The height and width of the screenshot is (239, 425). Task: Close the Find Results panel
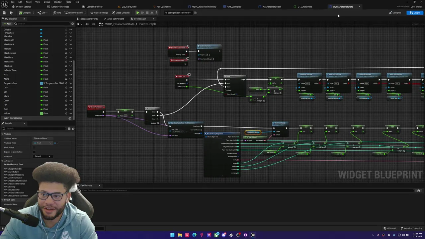[x=99, y=186]
